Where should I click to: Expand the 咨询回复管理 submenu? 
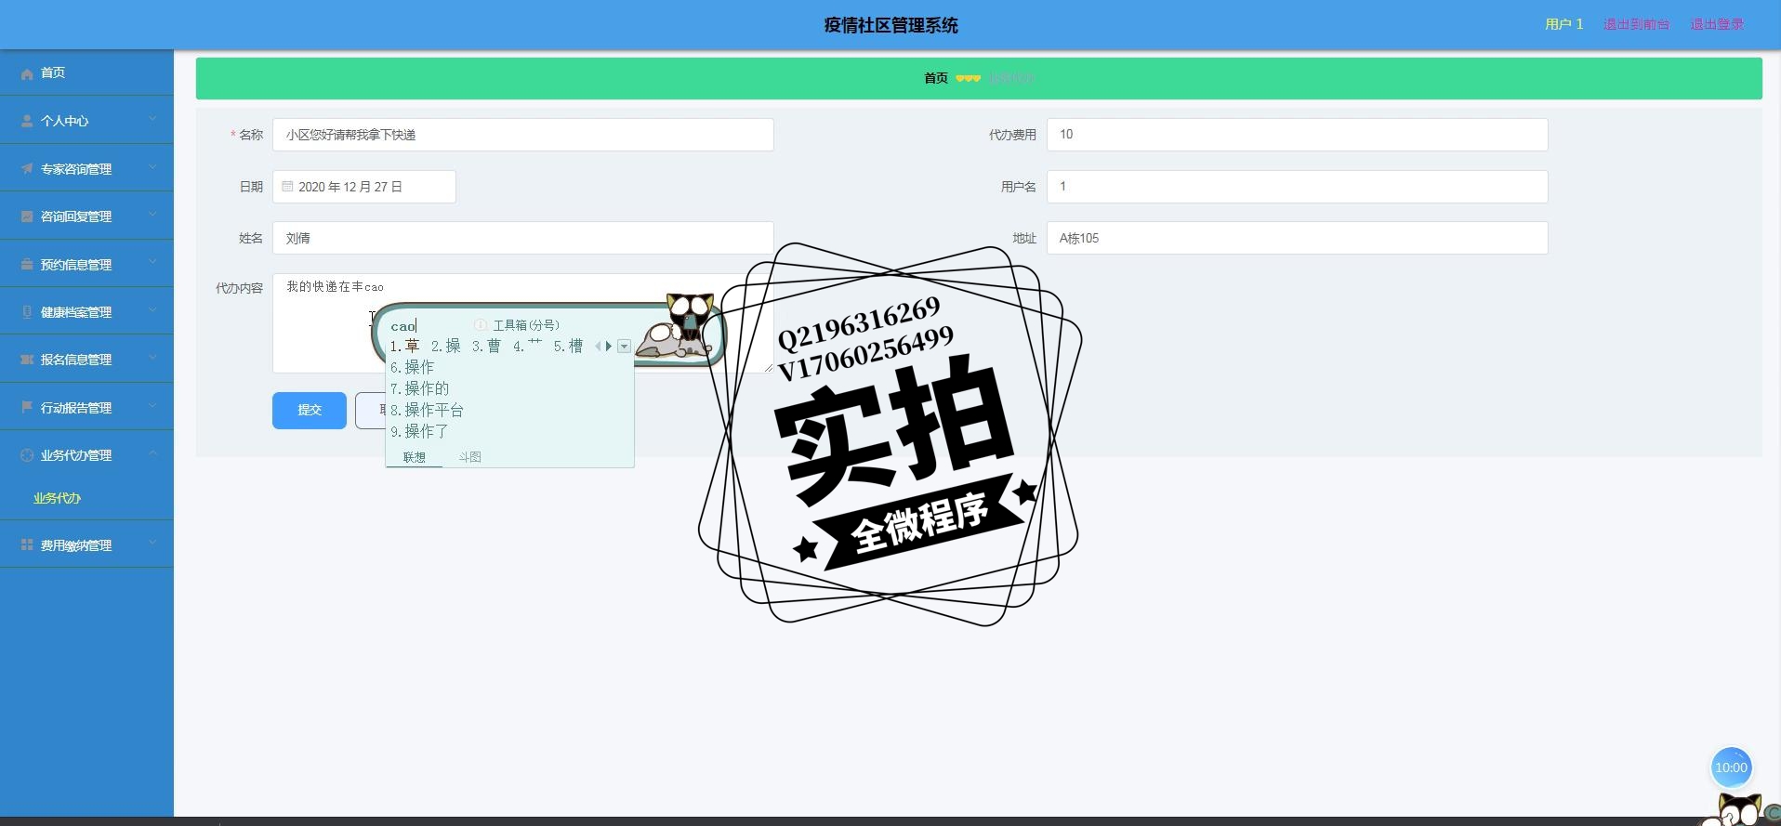pyautogui.click(x=152, y=215)
